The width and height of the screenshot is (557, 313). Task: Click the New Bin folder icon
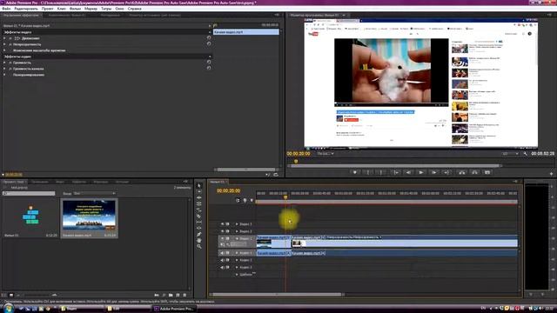click(171, 295)
